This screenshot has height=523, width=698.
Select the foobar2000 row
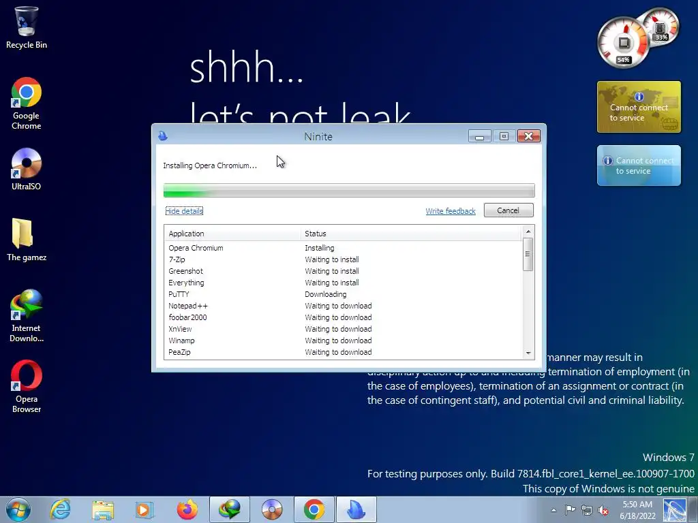343,317
